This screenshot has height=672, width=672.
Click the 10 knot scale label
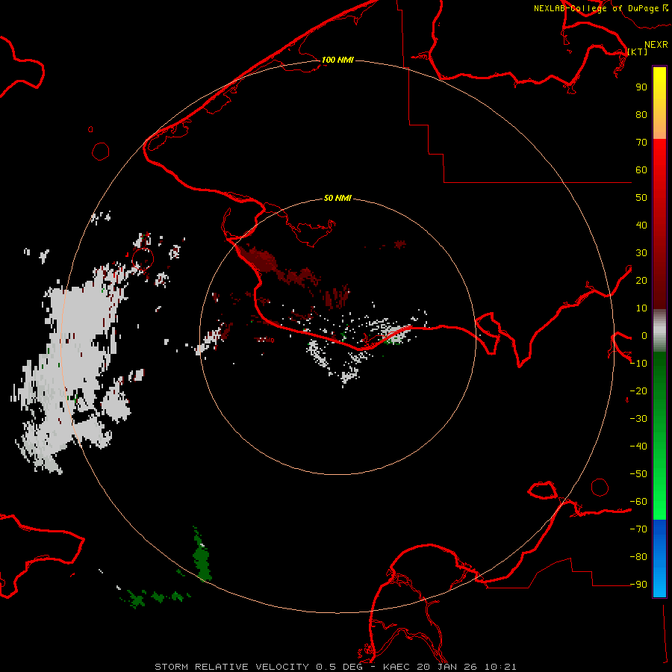pos(641,308)
